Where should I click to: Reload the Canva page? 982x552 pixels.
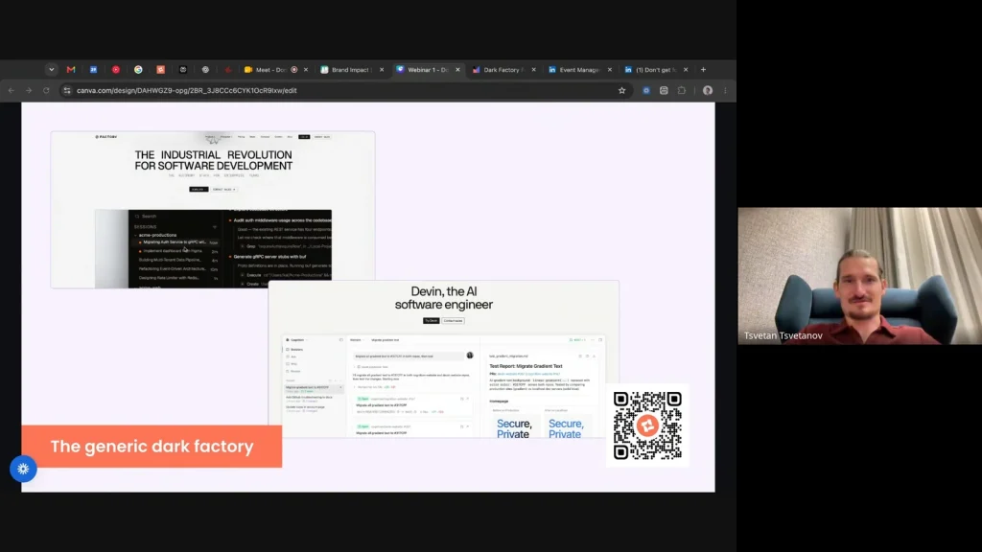46,90
